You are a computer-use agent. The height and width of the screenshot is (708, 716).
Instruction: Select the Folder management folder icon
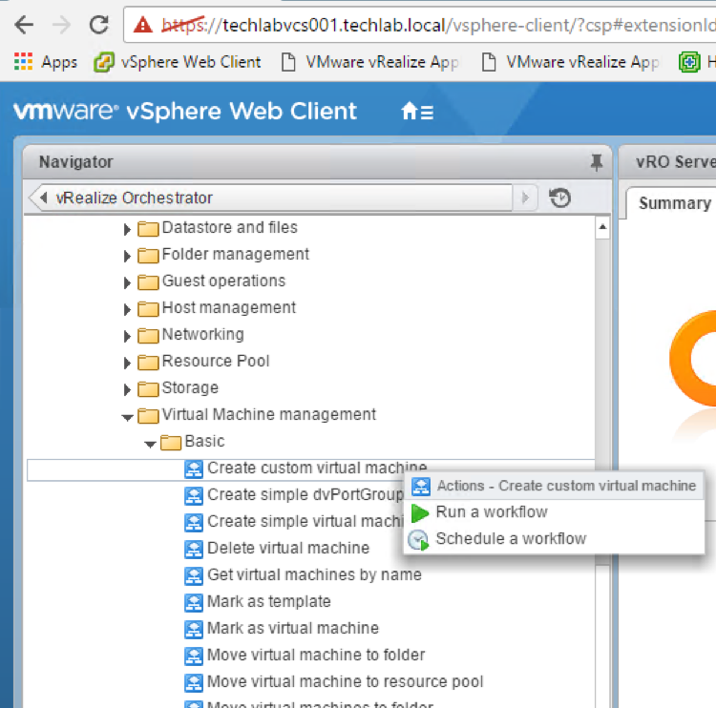click(x=148, y=255)
